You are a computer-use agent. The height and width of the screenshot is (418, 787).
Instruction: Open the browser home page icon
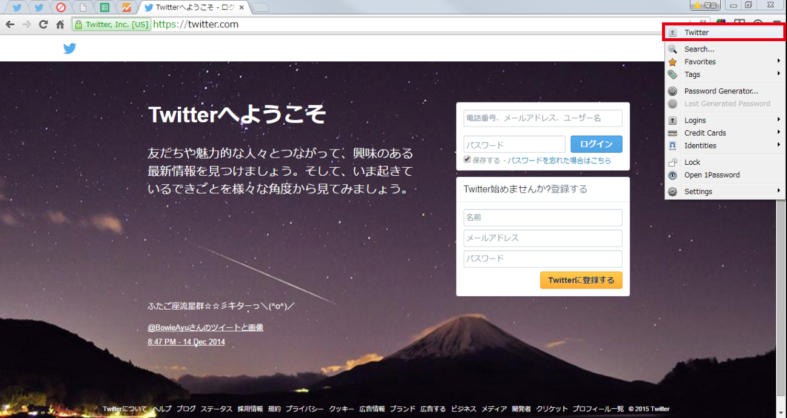[x=60, y=25]
